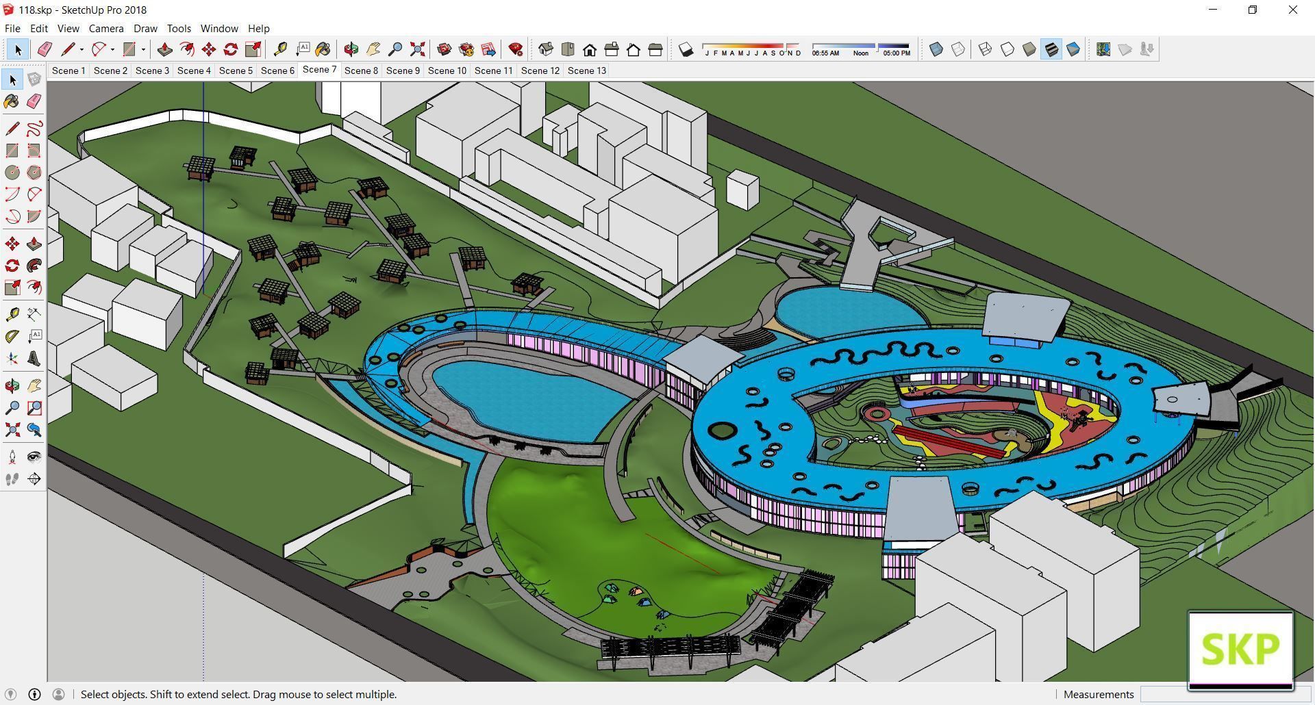Click the geo-location status bar icon
This screenshot has width=1315, height=705.
tap(11, 694)
